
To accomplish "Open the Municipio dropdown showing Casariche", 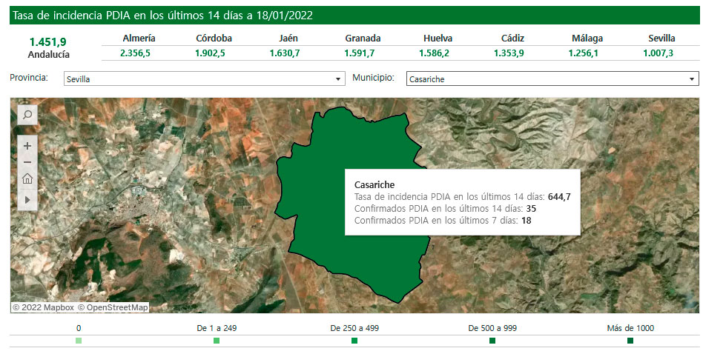I will pos(552,78).
